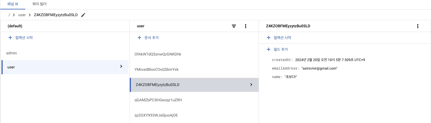Click plus icon next to 문서 추가
This screenshot has width=431, height=123.
139,38
